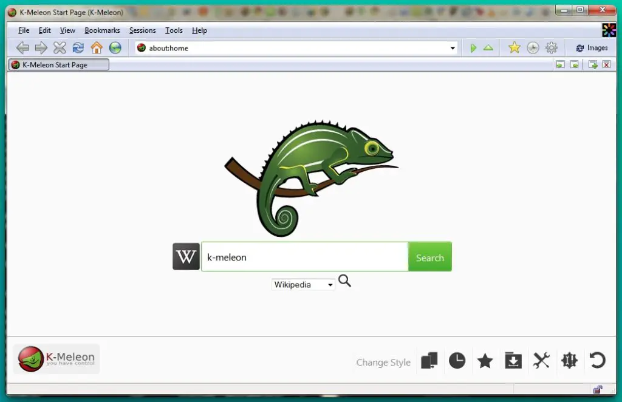This screenshot has width=622, height=402.
Task: Click the Refresh page icon
Action: point(78,47)
